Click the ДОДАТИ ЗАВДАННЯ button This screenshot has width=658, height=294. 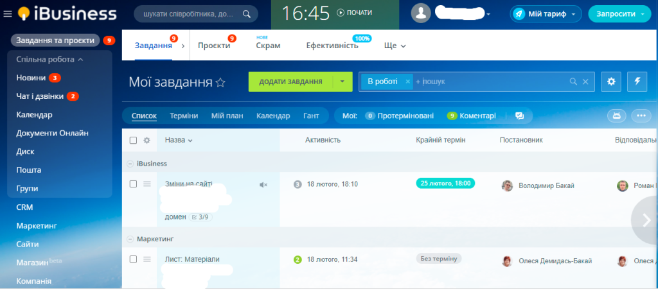[290, 82]
